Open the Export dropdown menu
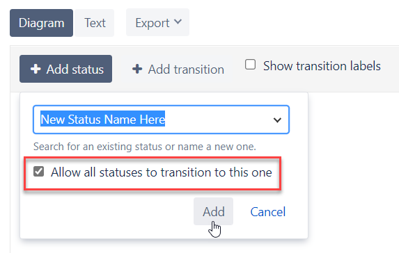 tap(158, 23)
